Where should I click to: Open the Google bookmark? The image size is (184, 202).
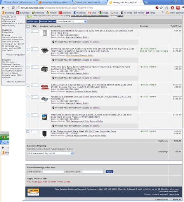coord(103,13)
